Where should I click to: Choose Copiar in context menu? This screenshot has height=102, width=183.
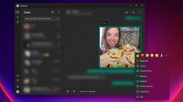click(x=152, y=66)
